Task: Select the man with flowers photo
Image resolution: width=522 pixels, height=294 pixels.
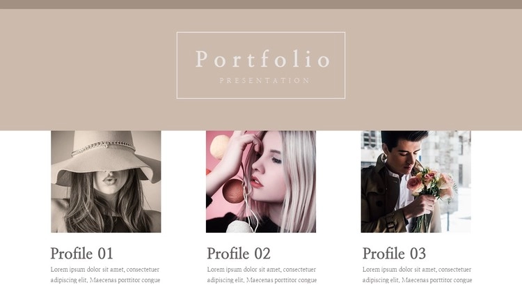Action: pyautogui.click(x=416, y=182)
